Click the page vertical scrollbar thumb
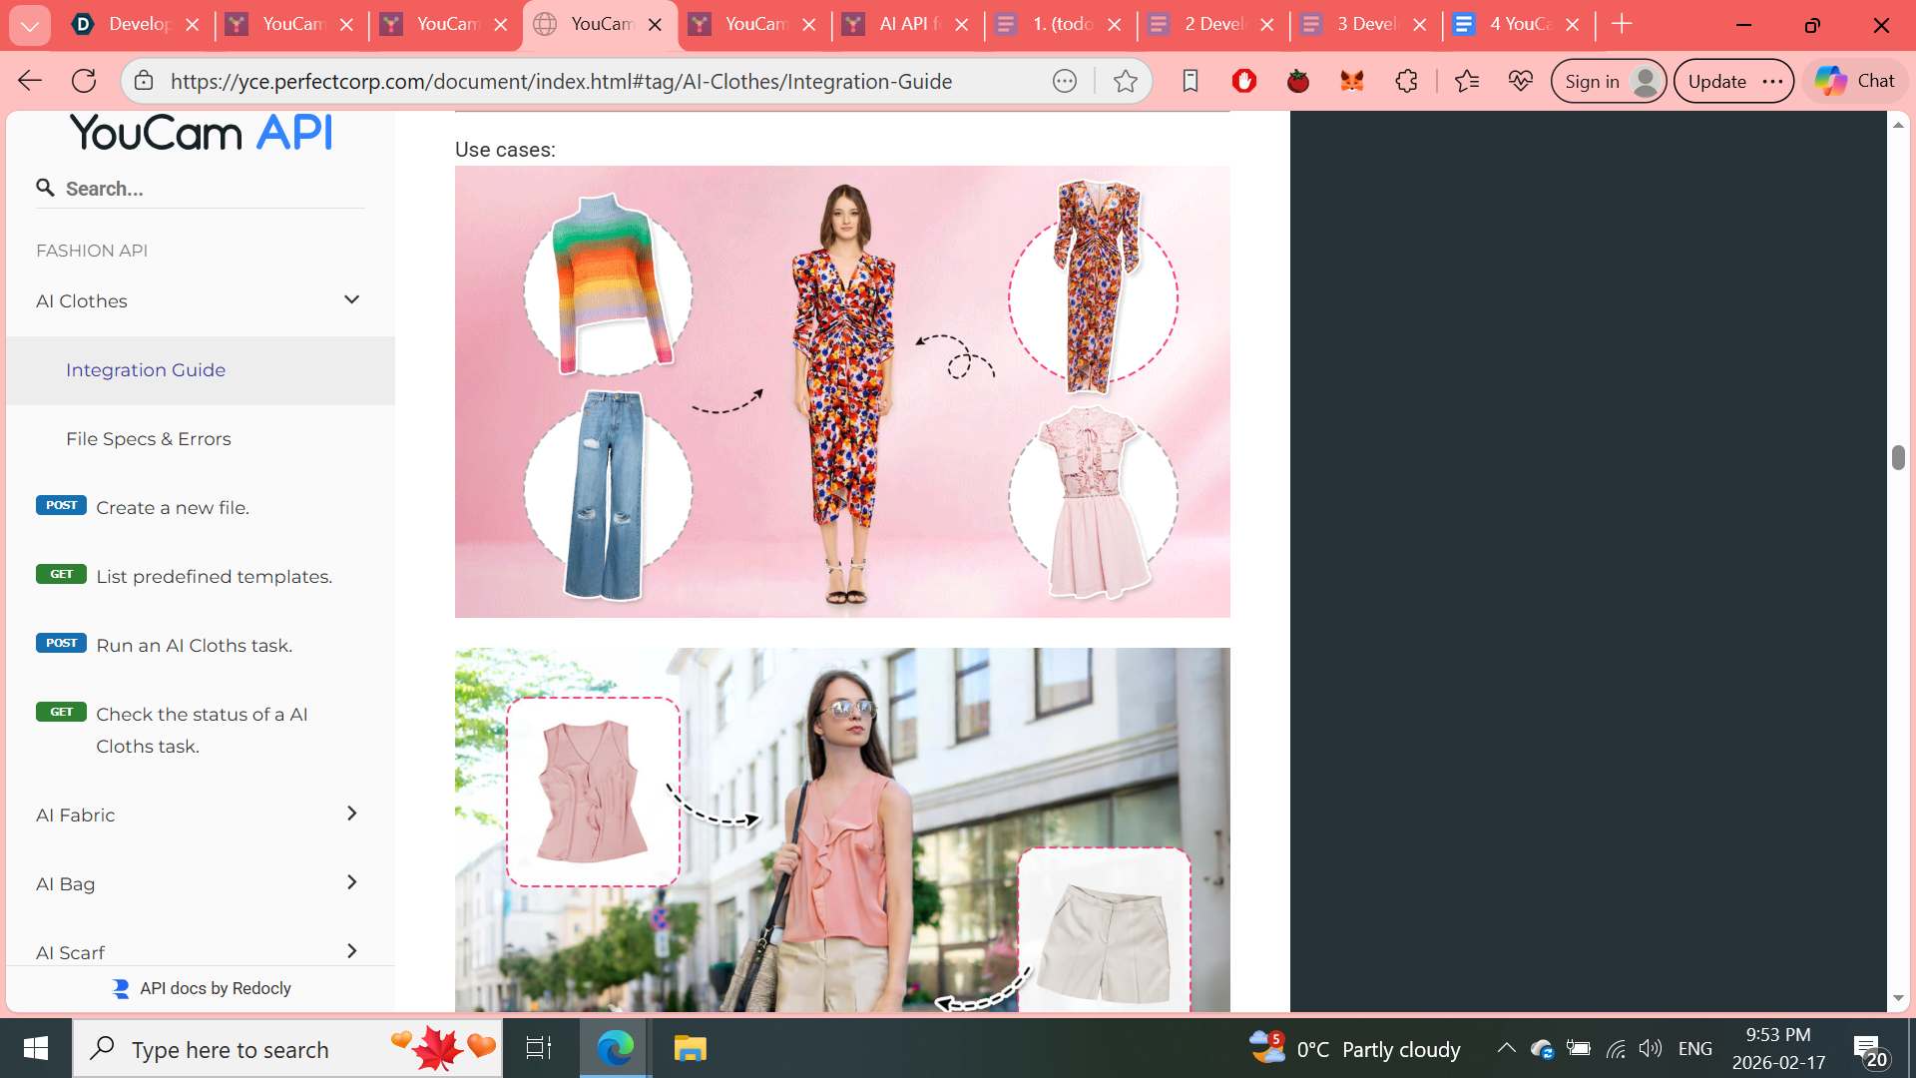1916x1078 pixels. coord(1898,457)
